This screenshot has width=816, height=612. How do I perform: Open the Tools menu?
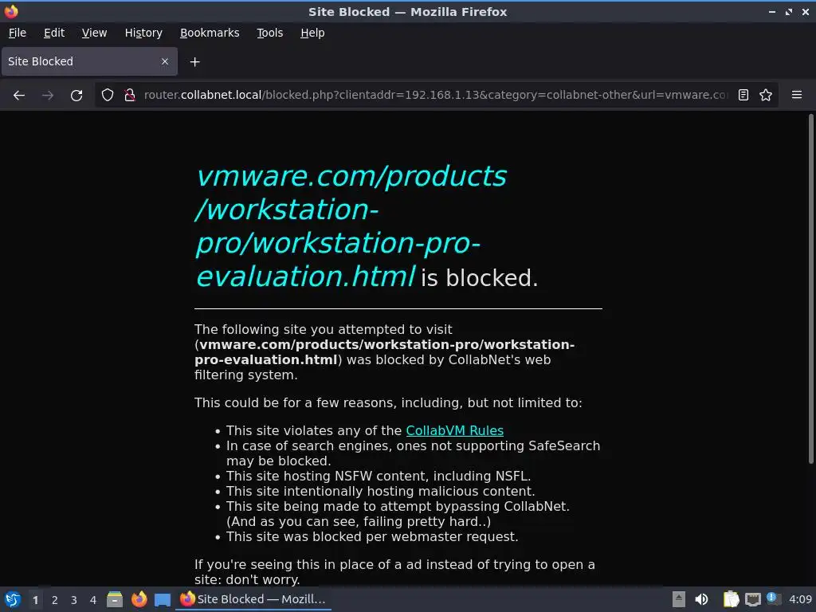269,33
